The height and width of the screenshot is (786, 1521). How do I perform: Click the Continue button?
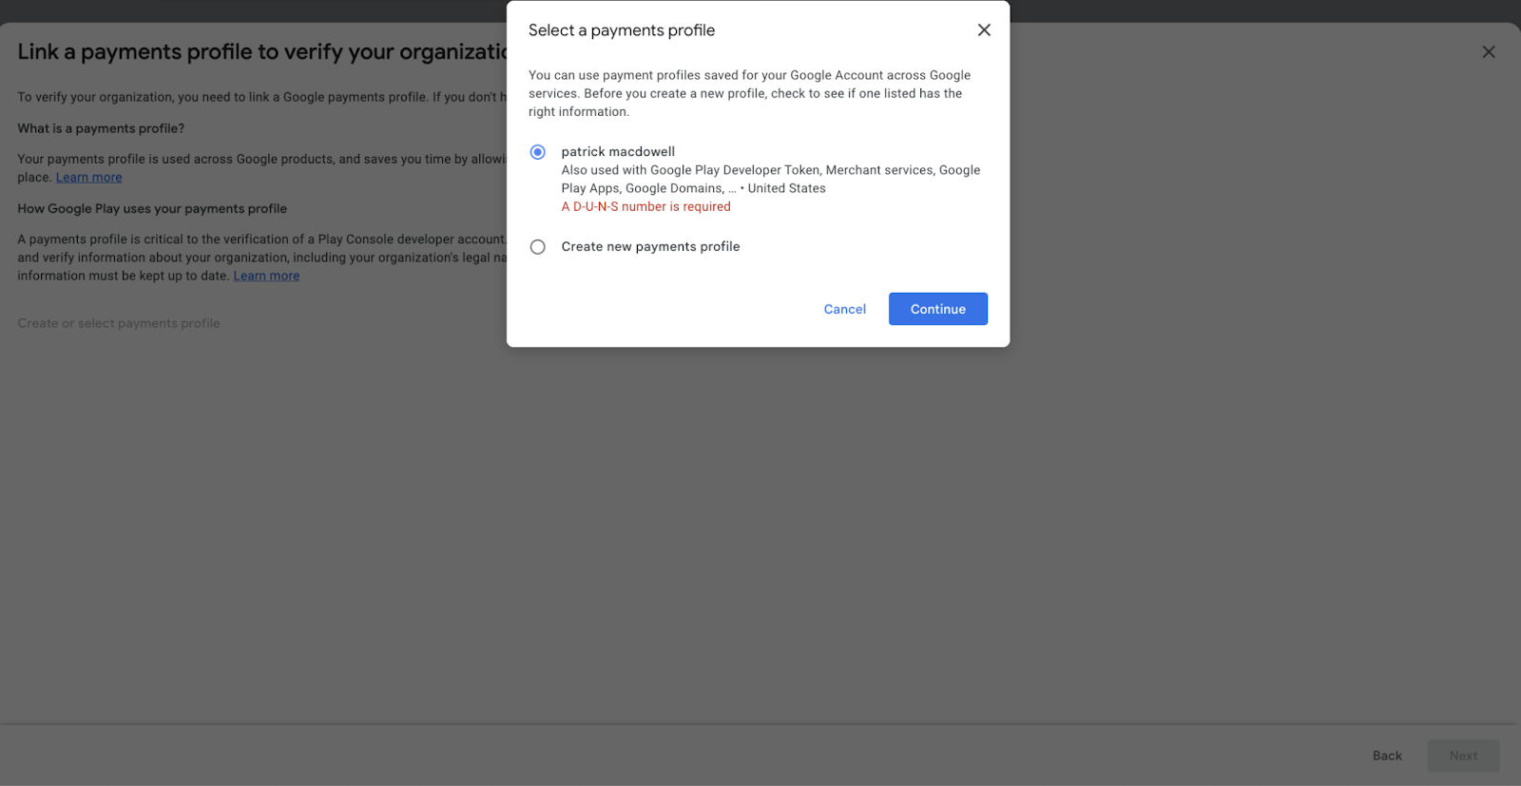click(x=938, y=309)
